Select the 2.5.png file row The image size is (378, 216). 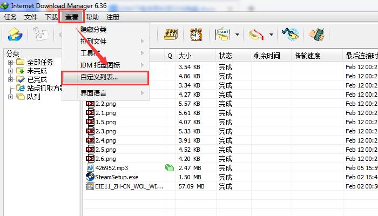pyautogui.click(x=231, y=150)
